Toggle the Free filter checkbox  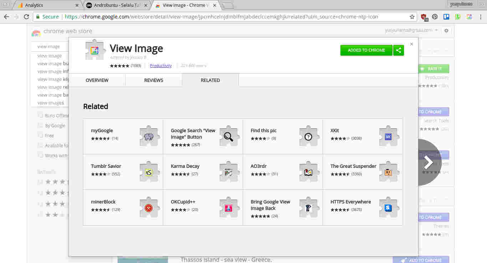(x=40, y=135)
